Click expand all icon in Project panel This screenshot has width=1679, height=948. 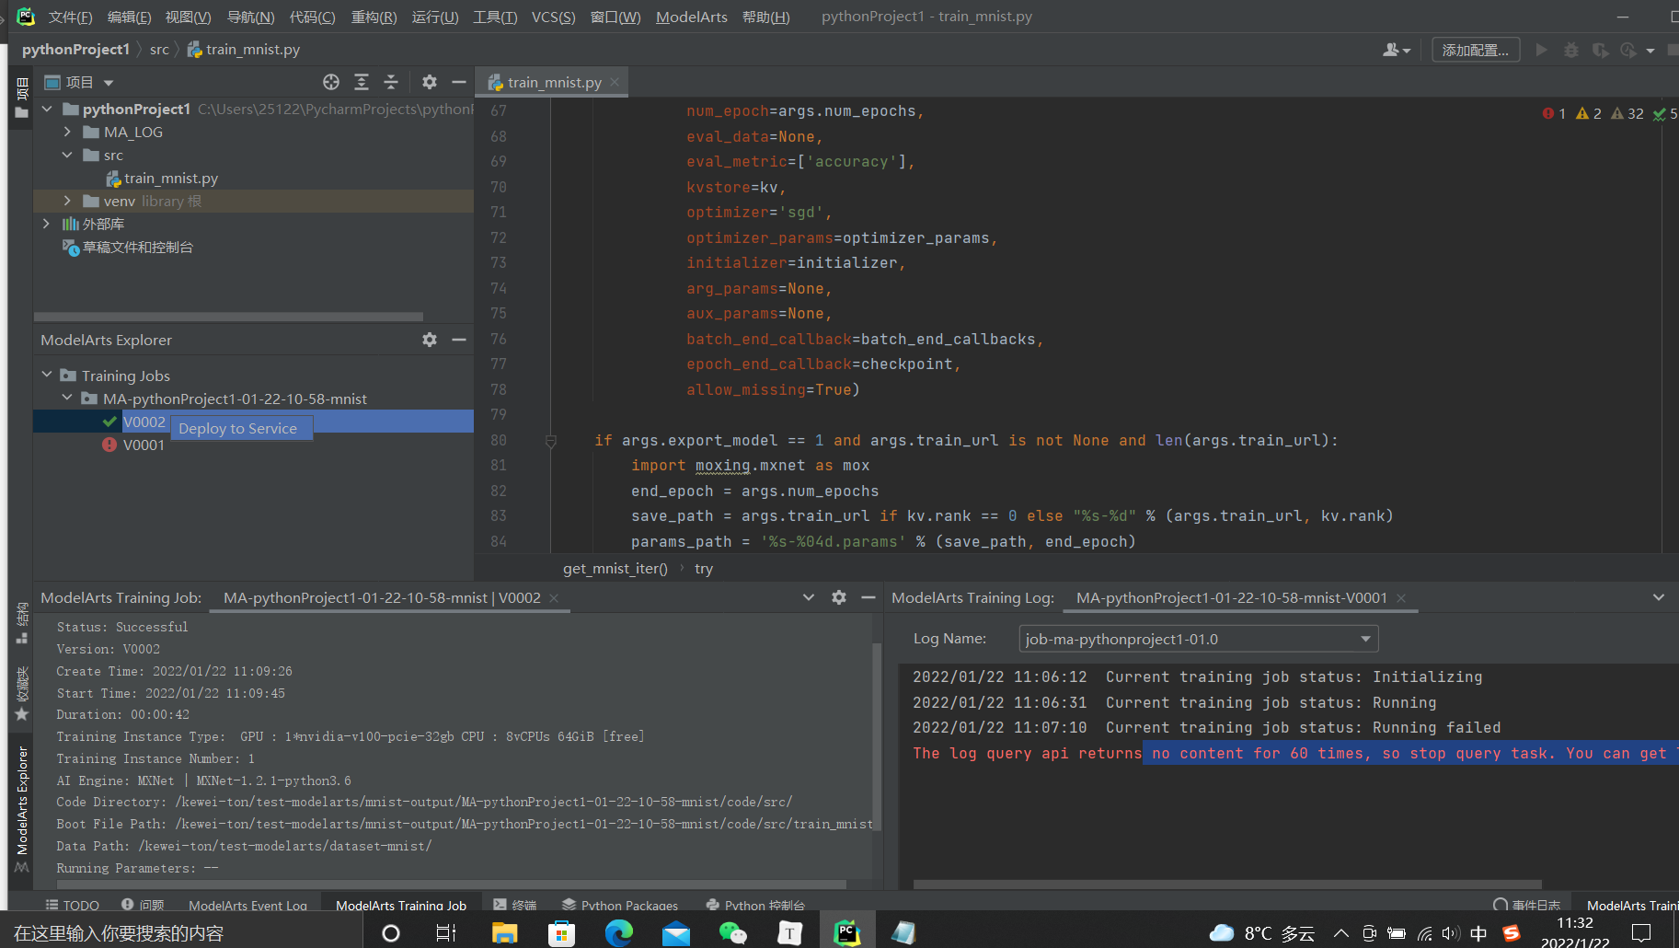pyautogui.click(x=362, y=82)
